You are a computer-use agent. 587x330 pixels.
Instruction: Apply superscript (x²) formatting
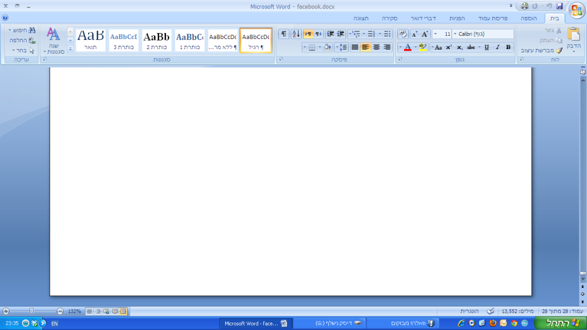tap(448, 47)
